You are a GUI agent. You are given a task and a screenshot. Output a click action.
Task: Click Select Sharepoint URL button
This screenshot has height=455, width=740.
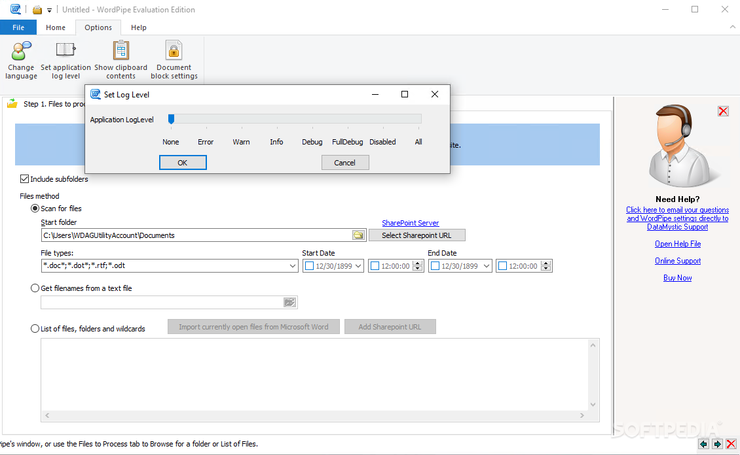coord(416,235)
